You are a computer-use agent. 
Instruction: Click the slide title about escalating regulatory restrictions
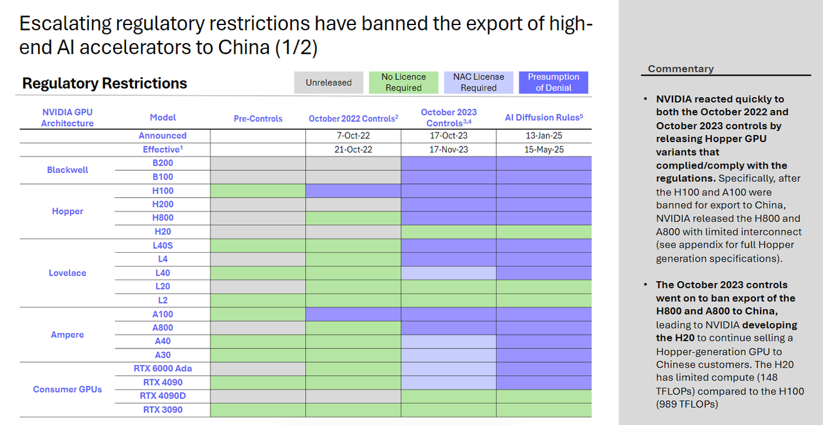pos(306,35)
